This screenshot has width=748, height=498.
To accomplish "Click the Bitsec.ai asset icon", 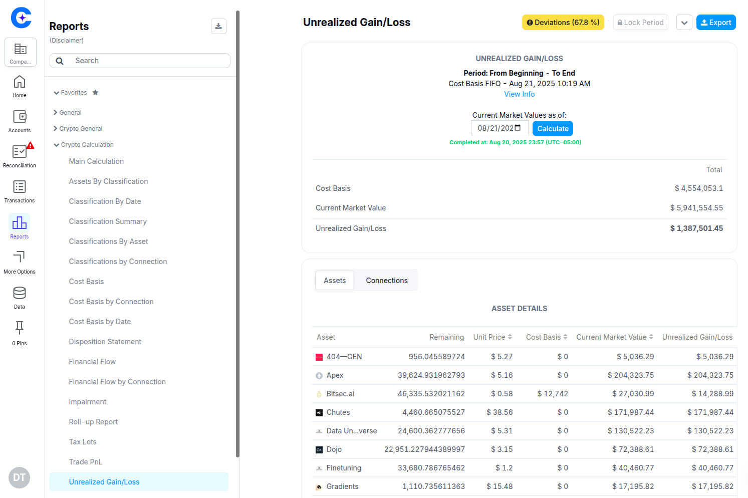I will tap(319, 394).
